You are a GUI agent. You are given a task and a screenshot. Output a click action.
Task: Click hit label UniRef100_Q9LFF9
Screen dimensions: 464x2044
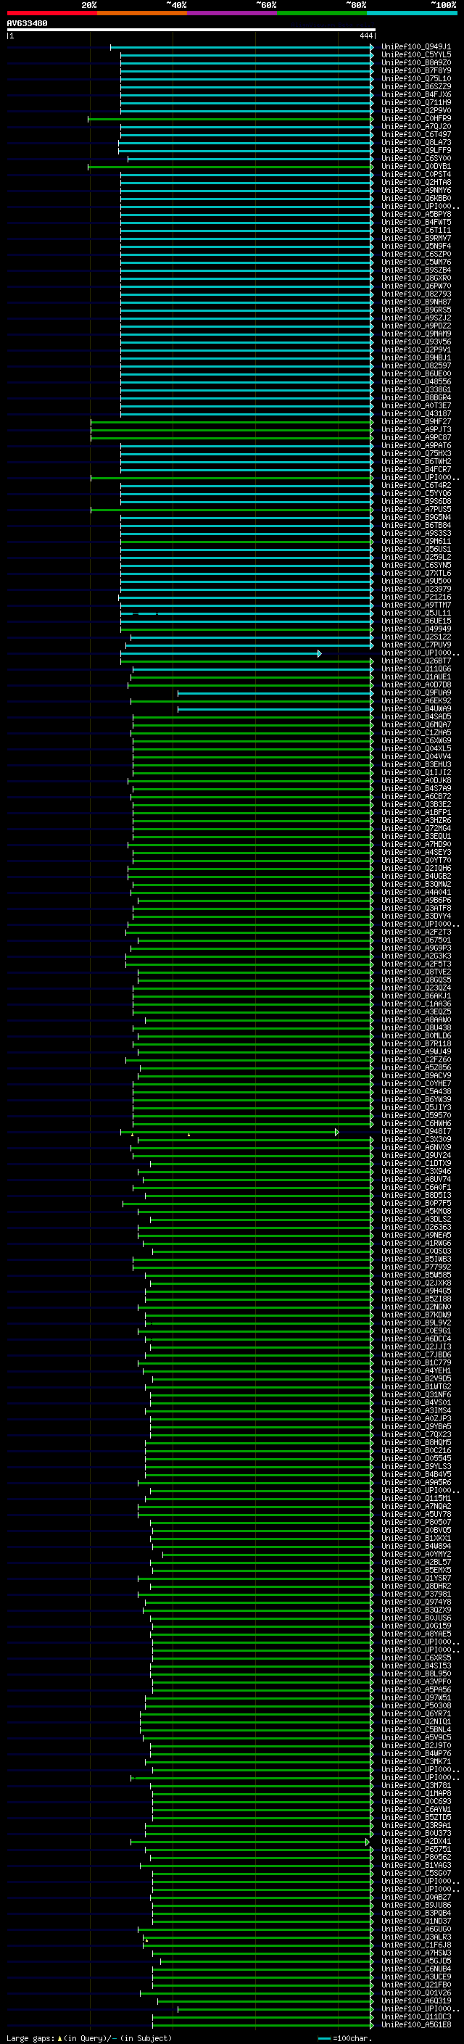point(415,151)
